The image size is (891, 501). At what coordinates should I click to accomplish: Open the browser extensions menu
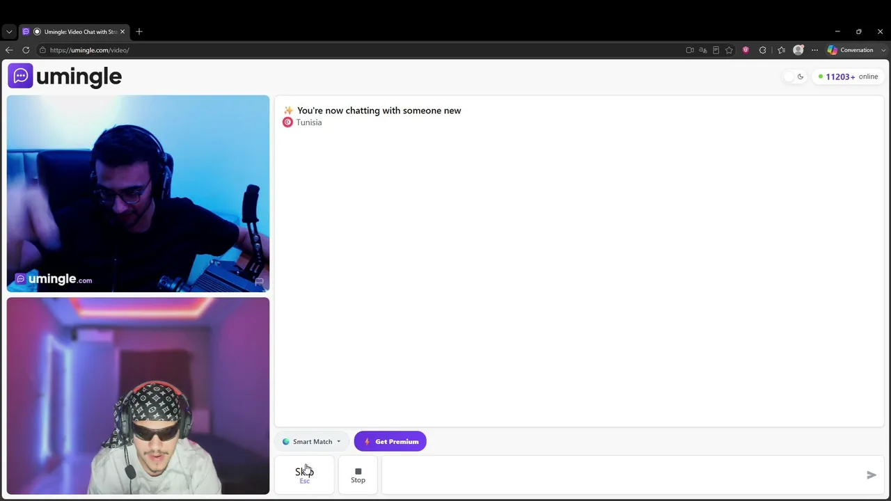(763, 50)
